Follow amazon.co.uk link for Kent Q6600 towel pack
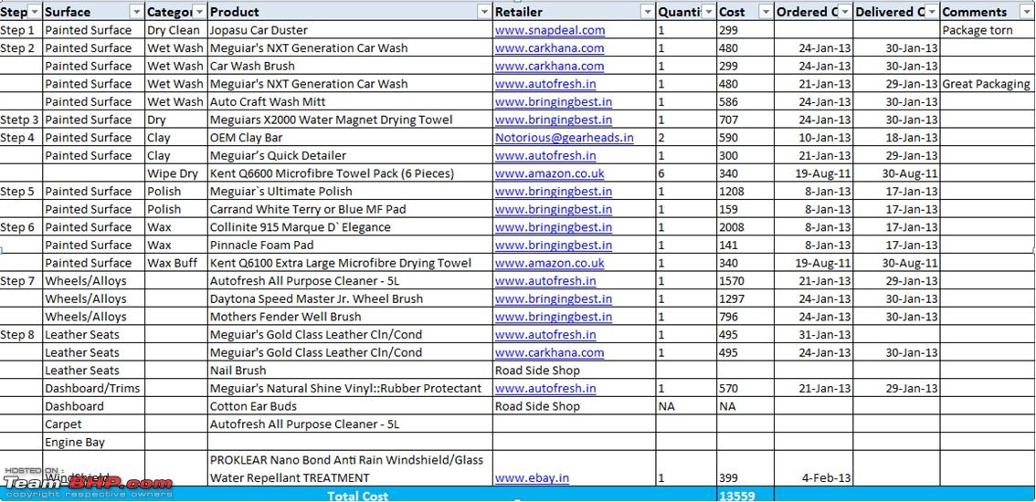 [x=549, y=173]
